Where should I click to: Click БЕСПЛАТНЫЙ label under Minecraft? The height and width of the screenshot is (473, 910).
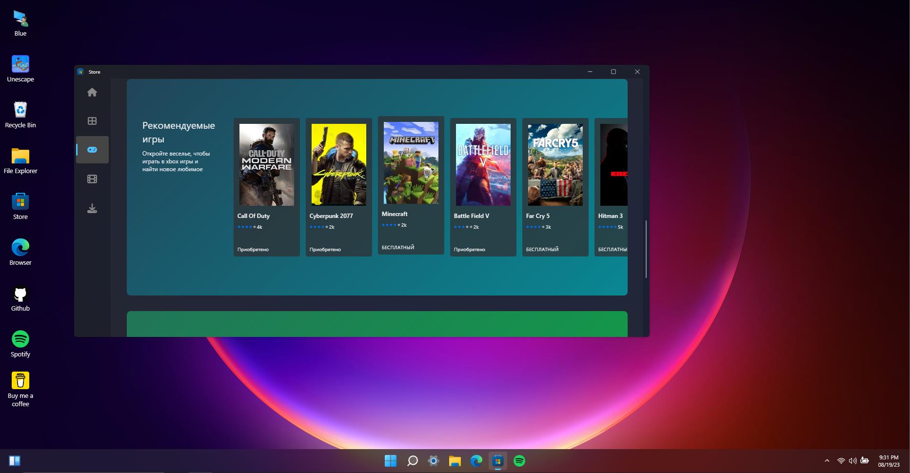click(x=398, y=248)
